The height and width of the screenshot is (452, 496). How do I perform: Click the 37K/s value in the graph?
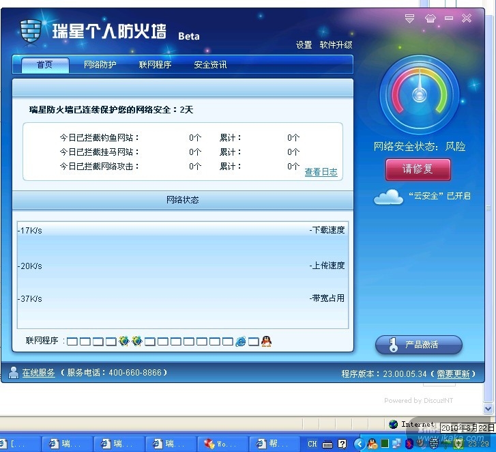30,298
